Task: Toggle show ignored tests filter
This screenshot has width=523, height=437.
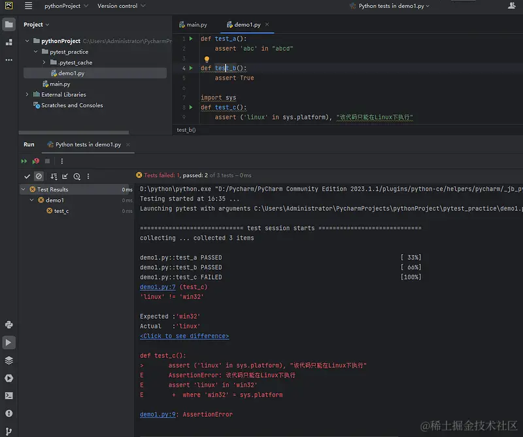Action: click(x=39, y=176)
